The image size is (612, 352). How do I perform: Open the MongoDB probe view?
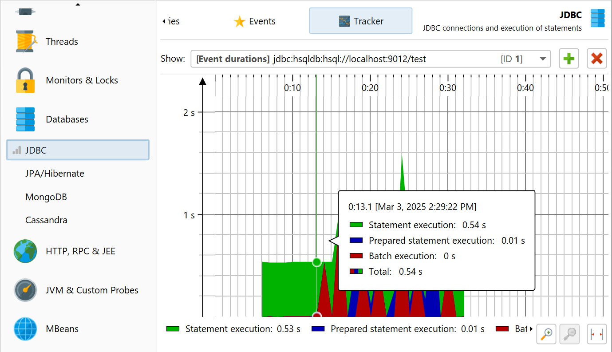(46, 197)
